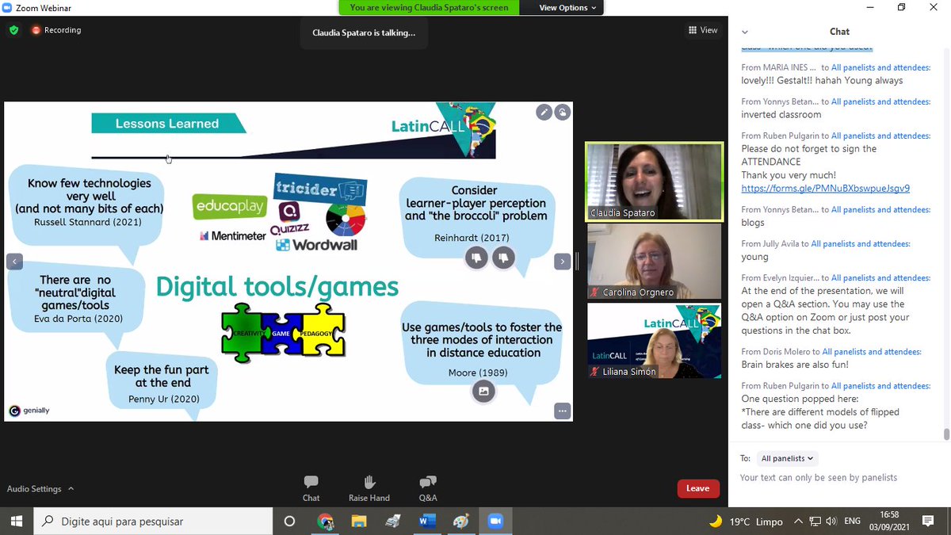Click the 19°C Limpo weather widget

click(746, 522)
